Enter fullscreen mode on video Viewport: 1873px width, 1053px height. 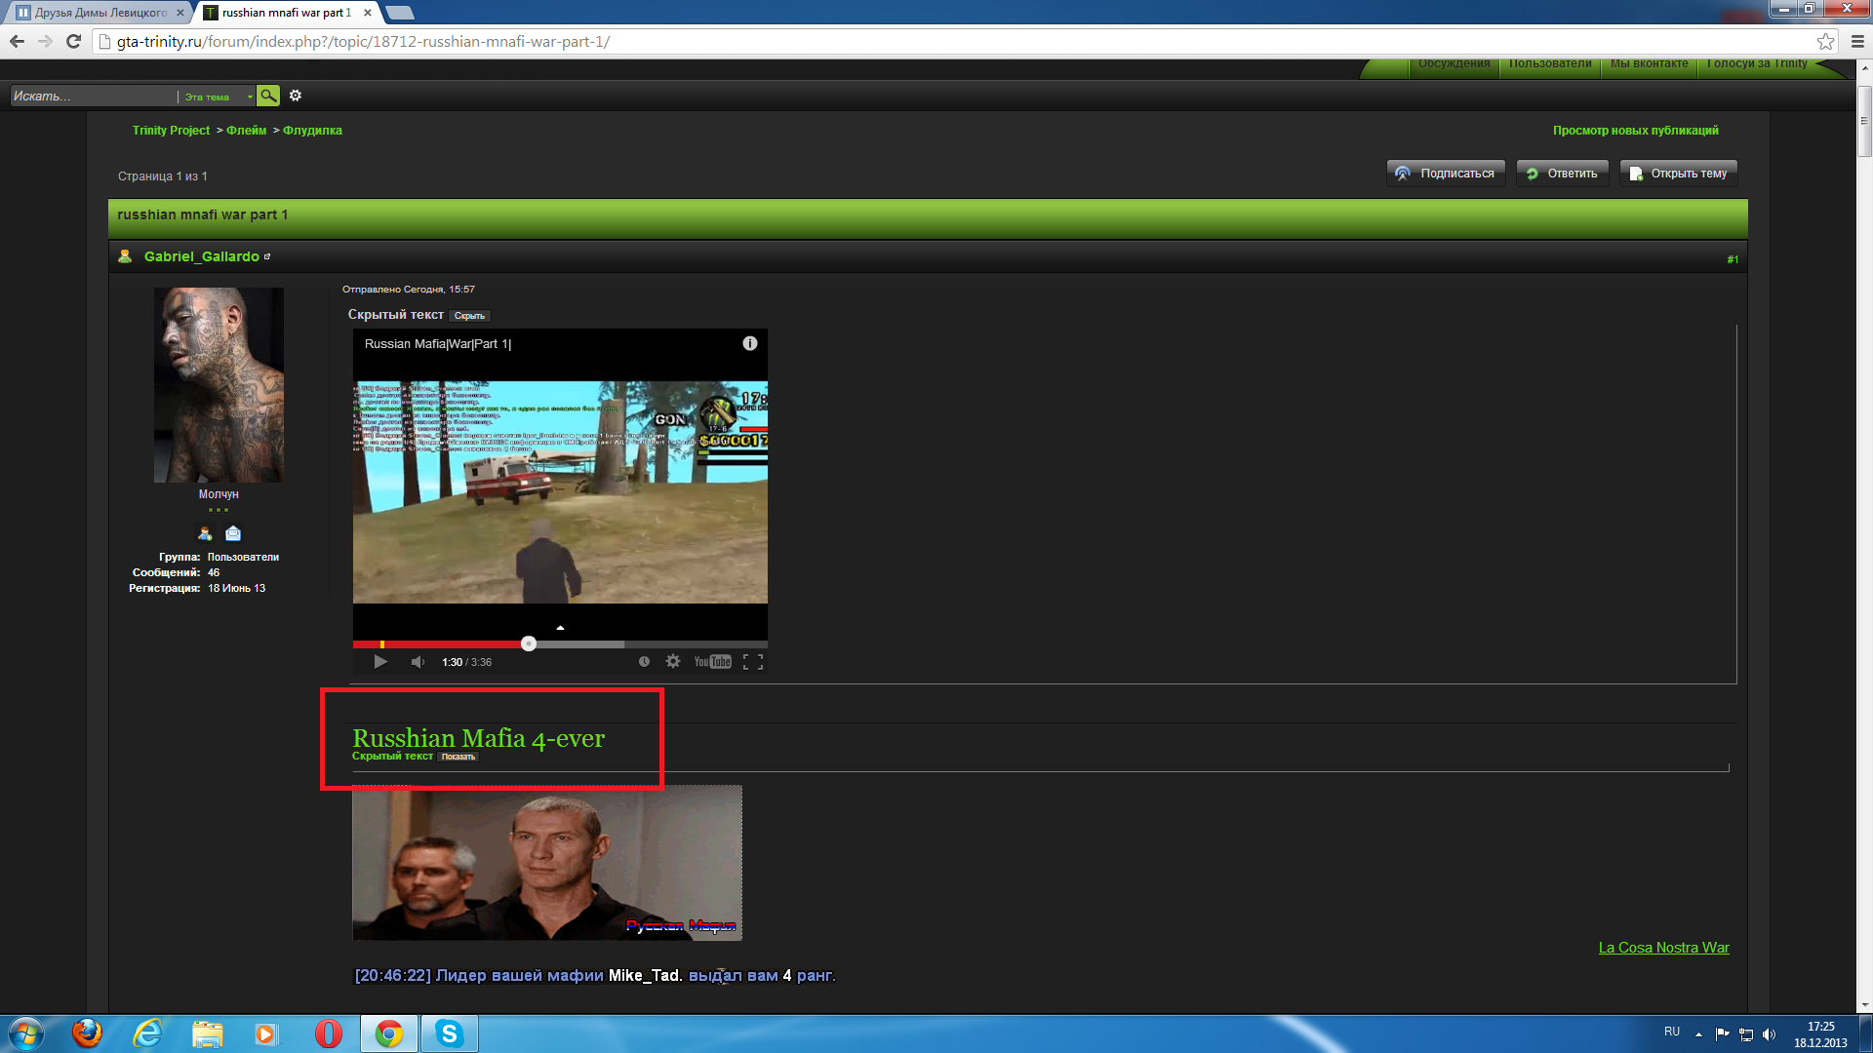753,662
